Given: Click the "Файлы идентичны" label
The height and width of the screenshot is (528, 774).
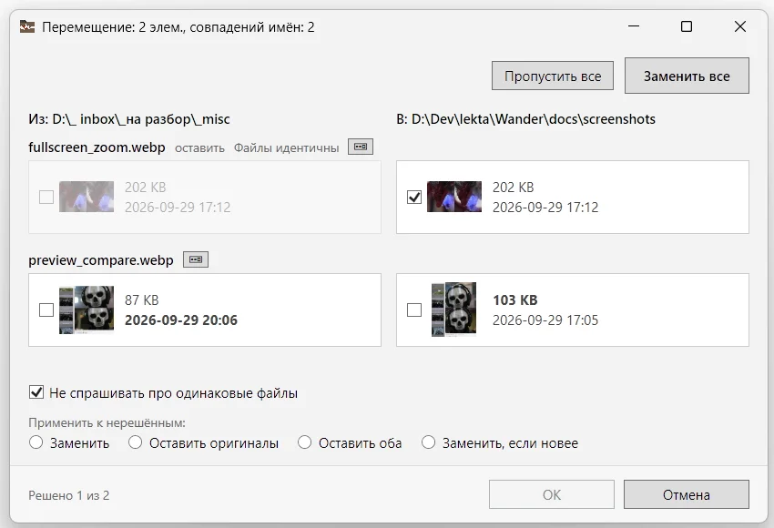Looking at the screenshot, I should (x=286, y=148).
